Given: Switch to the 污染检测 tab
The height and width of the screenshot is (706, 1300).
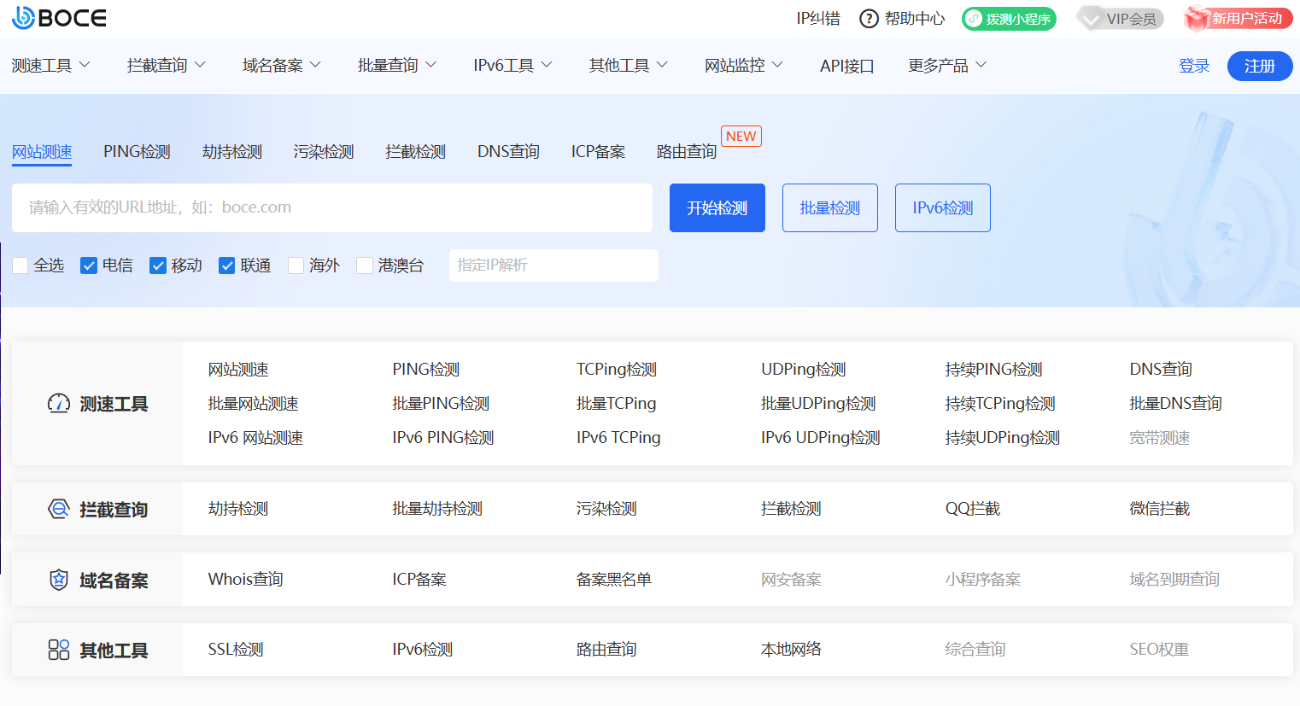Looking at the screenshot, I should click(324, 152).
